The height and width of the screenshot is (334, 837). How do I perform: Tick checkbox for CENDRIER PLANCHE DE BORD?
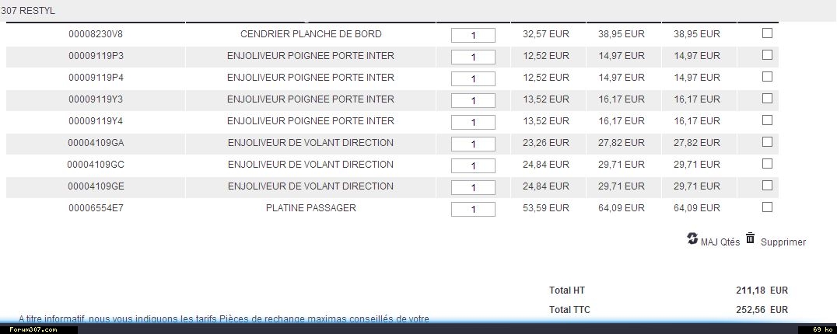767,33
